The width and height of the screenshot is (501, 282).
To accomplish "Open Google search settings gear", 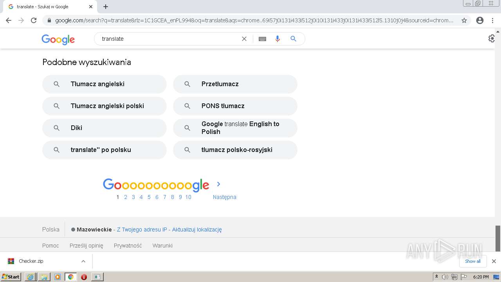I will click(492, 38).
